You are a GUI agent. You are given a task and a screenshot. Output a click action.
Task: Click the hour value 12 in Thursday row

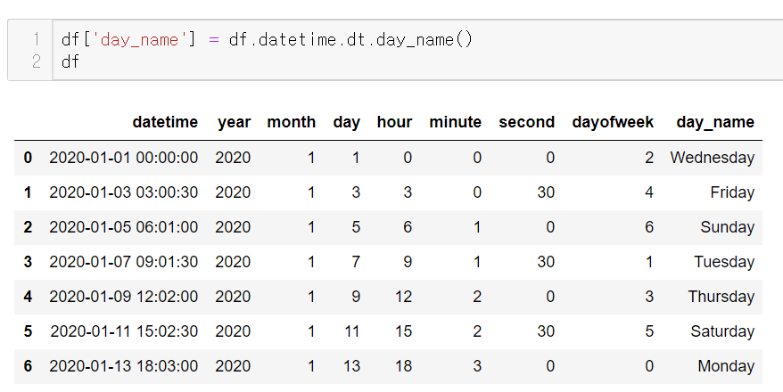click(403, 297)
